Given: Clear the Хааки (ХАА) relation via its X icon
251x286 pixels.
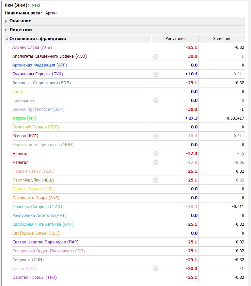Looking at the screenshot, I should [156, 269].
